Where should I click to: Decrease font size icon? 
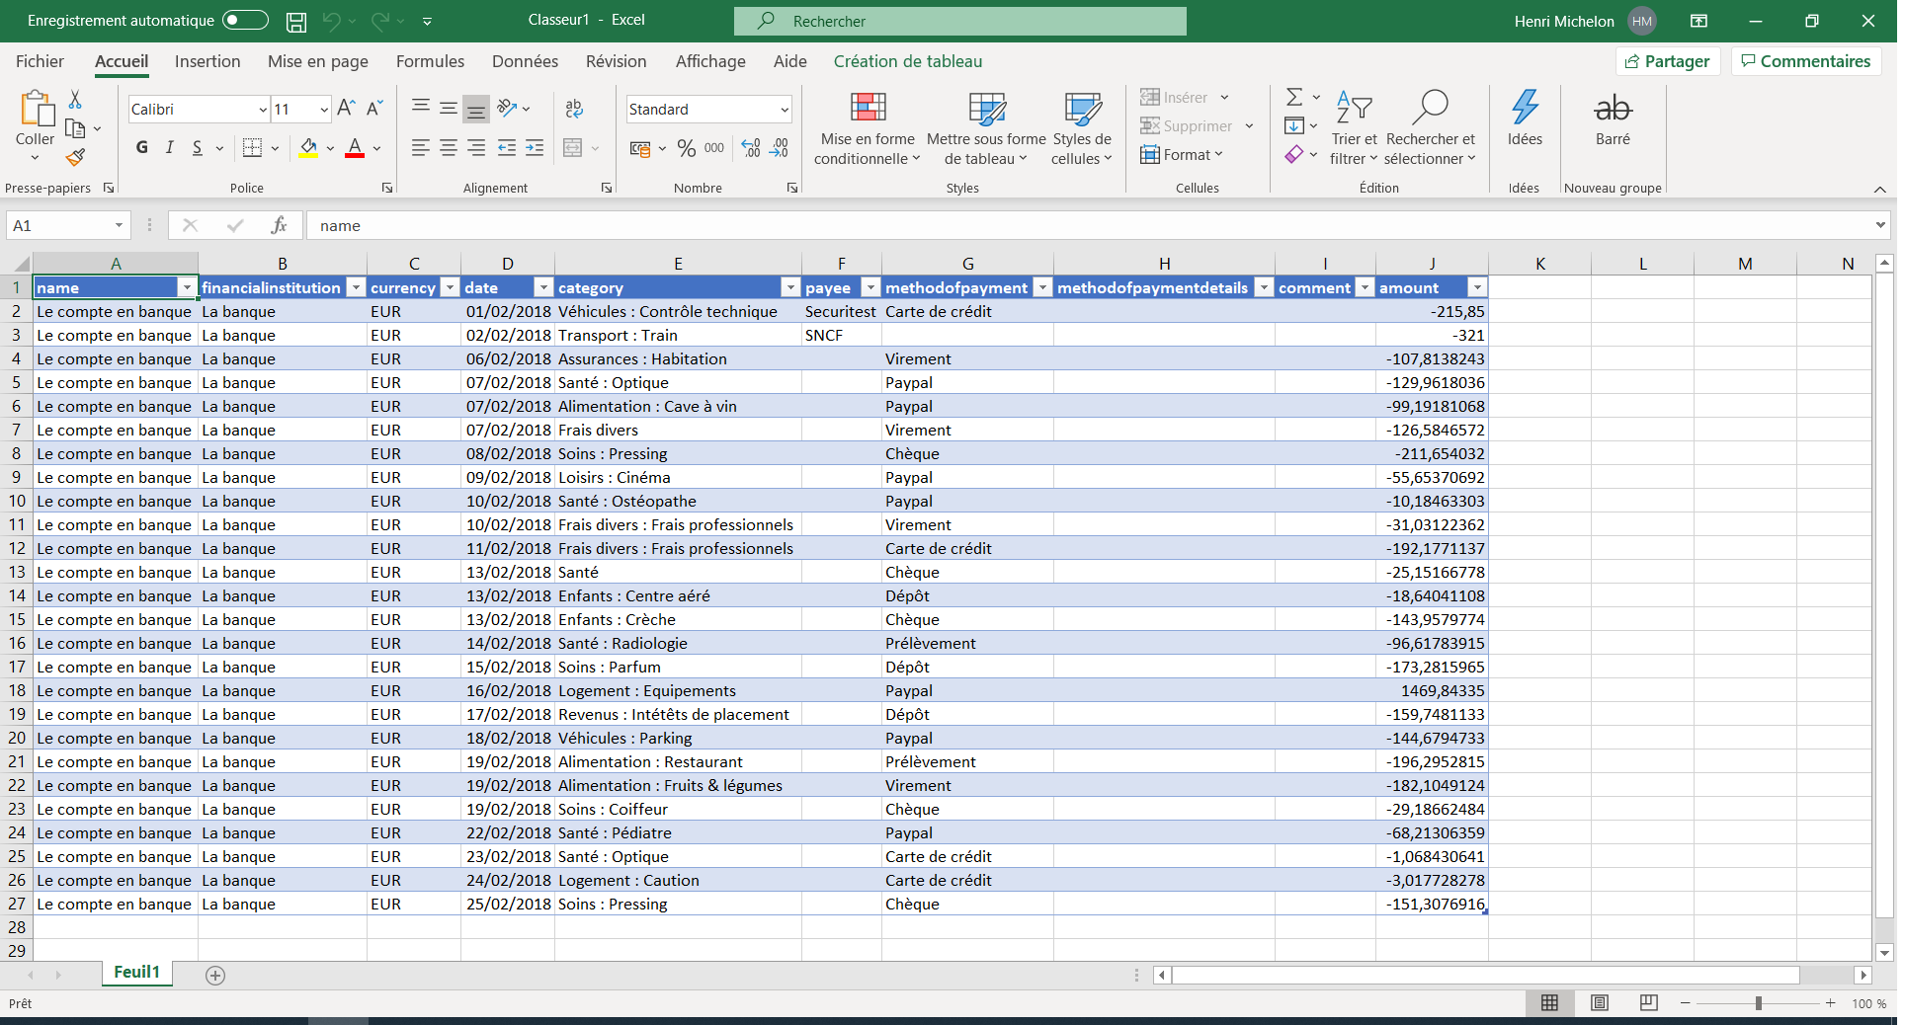pos(374,109)
